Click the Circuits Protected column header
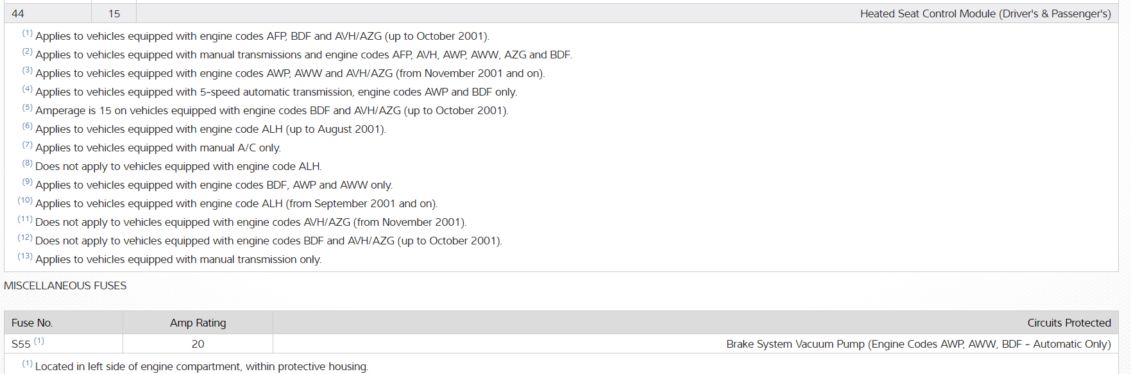This screenshot has width=1131, height=374. pos(1068,323)
